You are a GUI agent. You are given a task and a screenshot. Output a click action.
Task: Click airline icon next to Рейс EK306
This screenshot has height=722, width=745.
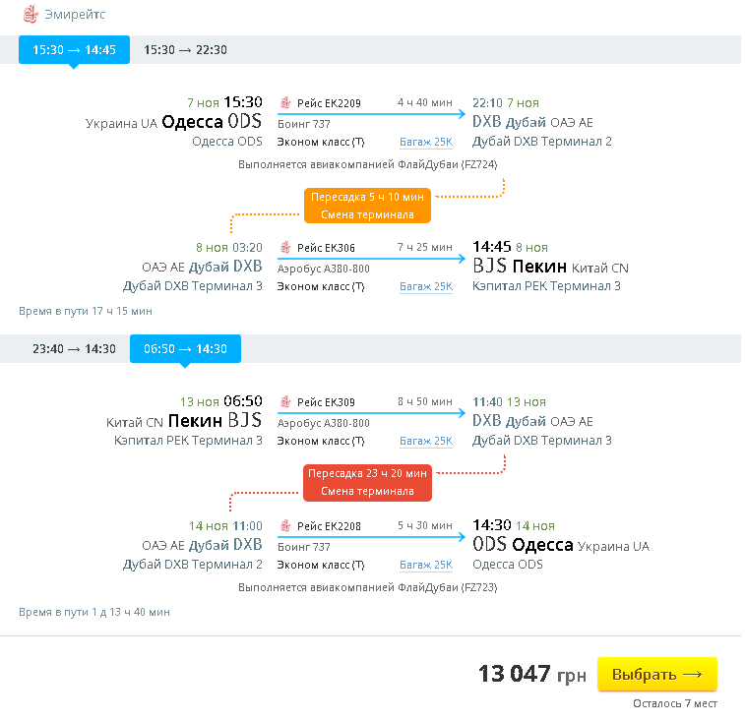[285, 248]
